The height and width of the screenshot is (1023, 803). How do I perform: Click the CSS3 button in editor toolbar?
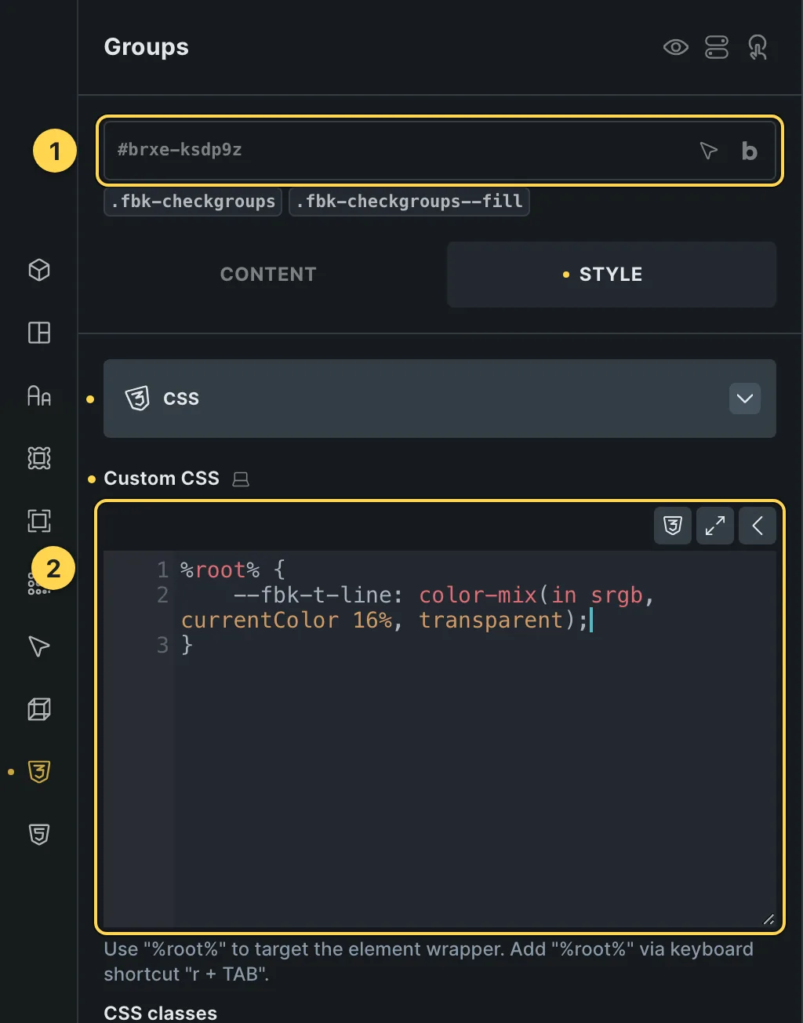tap(673, 526)
